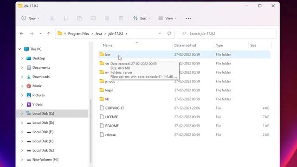Click the Delete trash icon

[x=121, y=19]
